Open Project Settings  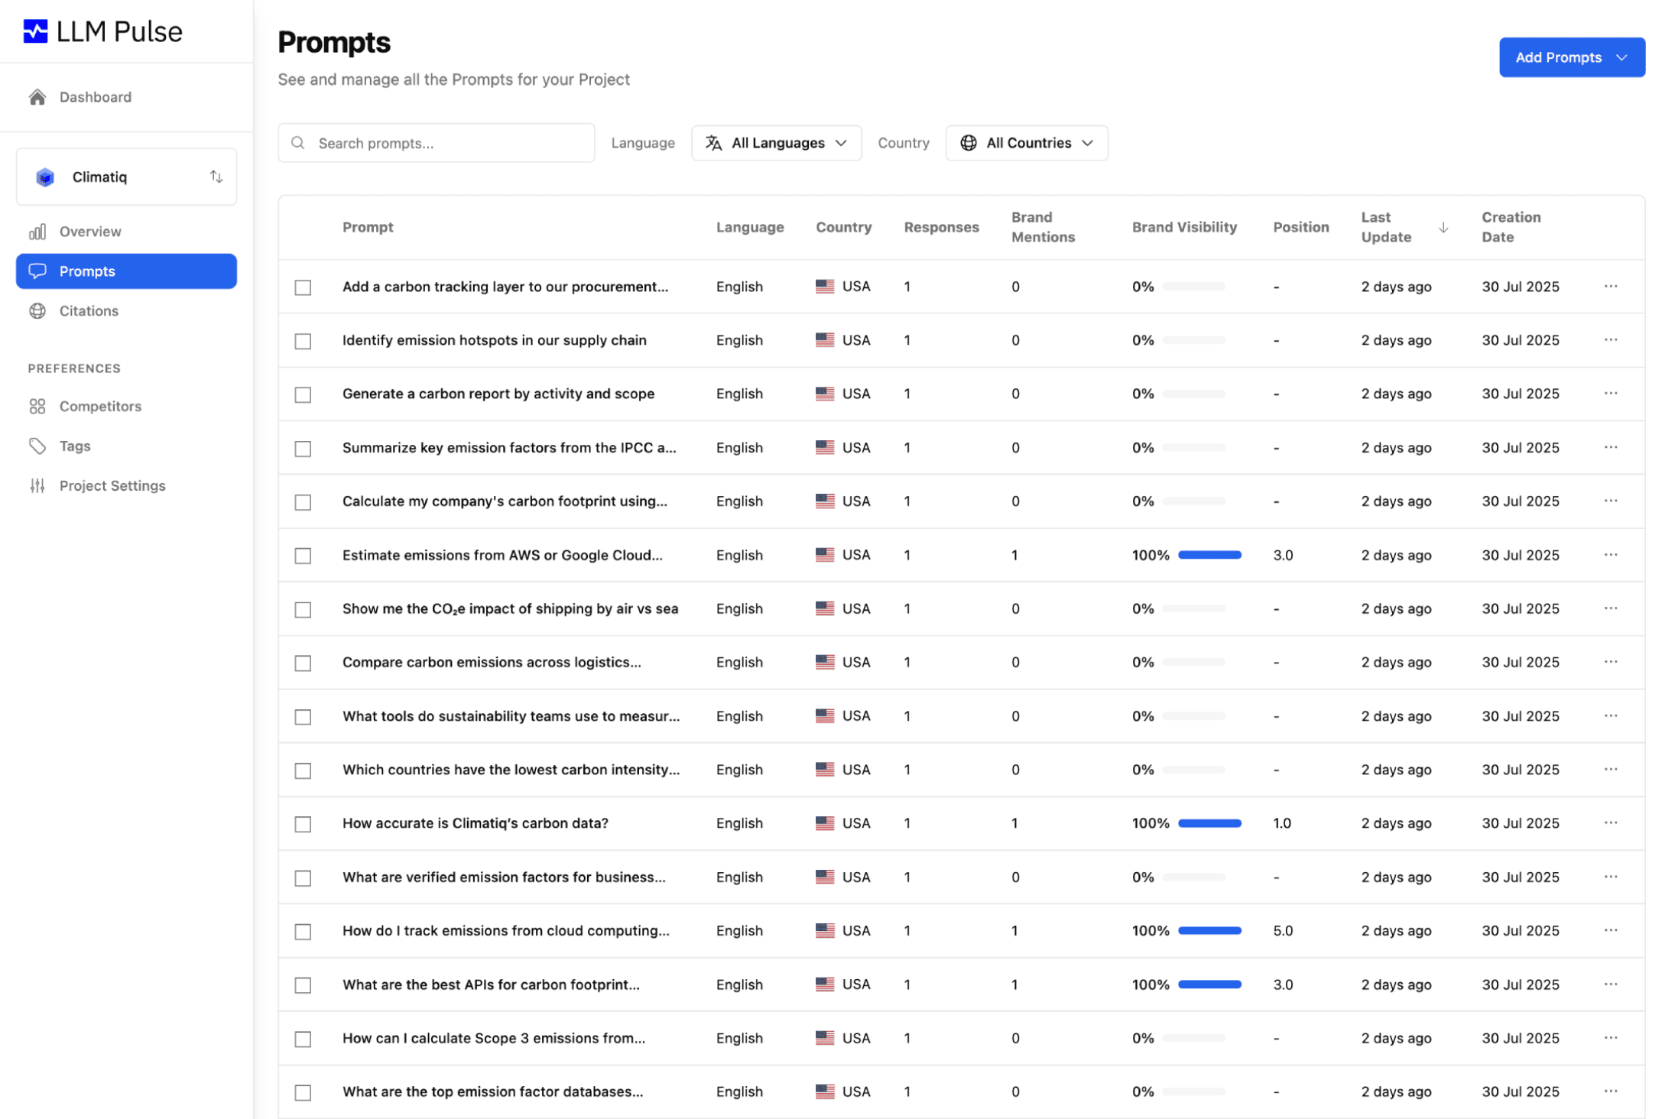coord(126,486)
